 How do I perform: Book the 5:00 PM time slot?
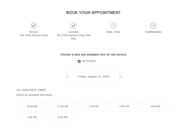[x=63, y=118]
